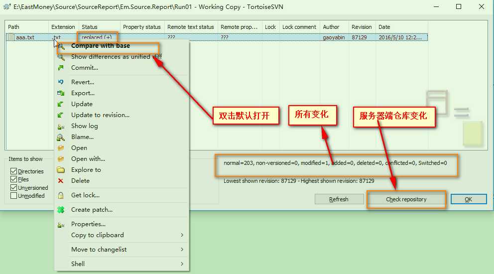Sort by the Author column header
The image size is (494, 274).
334,27
